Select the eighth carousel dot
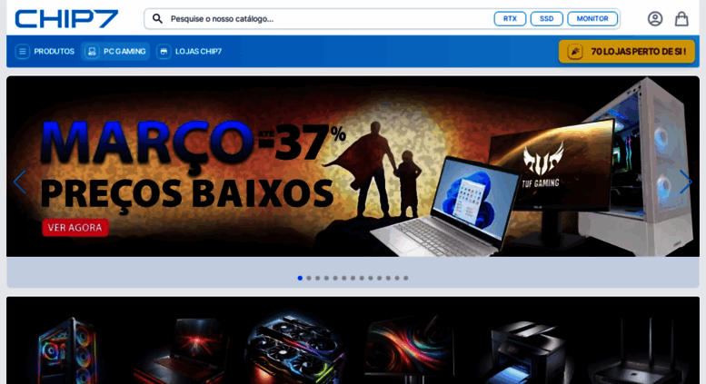The image size is (706, 384). [362, 278]
